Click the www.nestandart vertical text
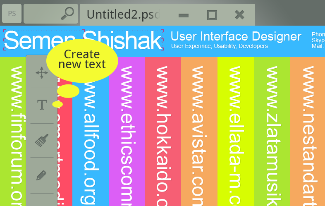This screenshot has width=325, height=206. [309, 136]
